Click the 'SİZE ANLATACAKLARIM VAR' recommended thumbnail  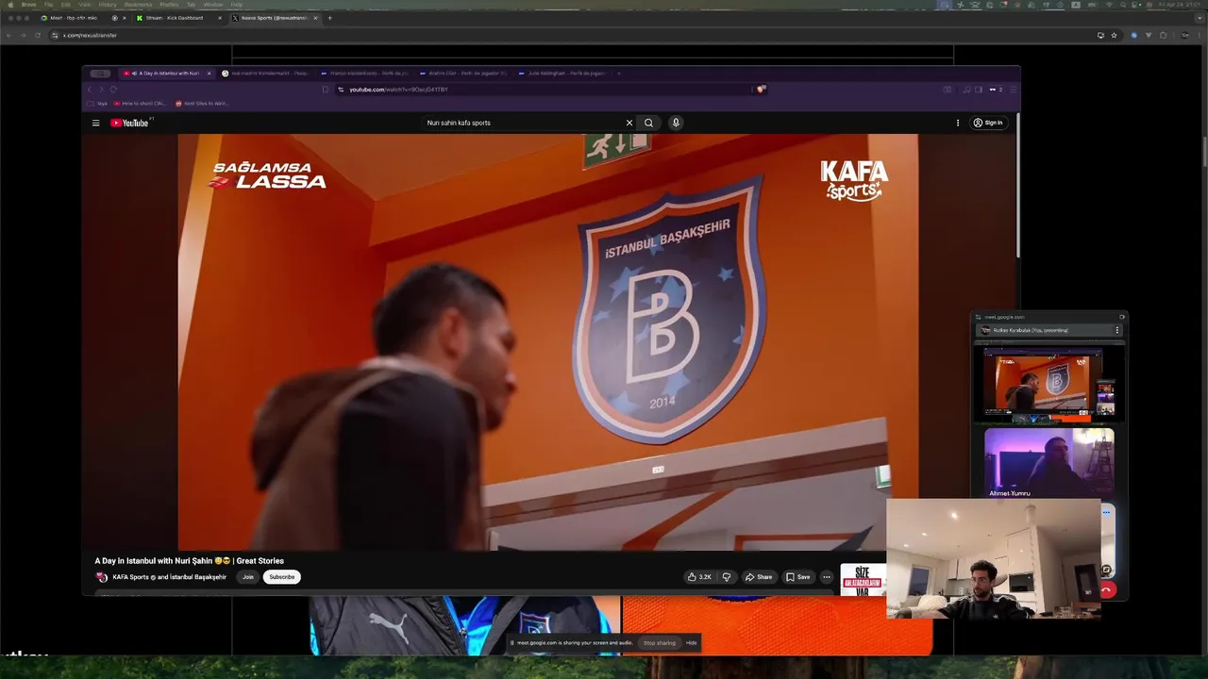[863, 580]
